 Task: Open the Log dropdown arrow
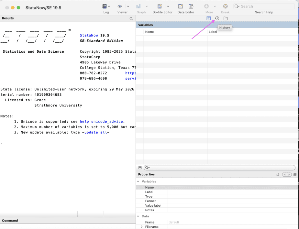click(109, 6)
